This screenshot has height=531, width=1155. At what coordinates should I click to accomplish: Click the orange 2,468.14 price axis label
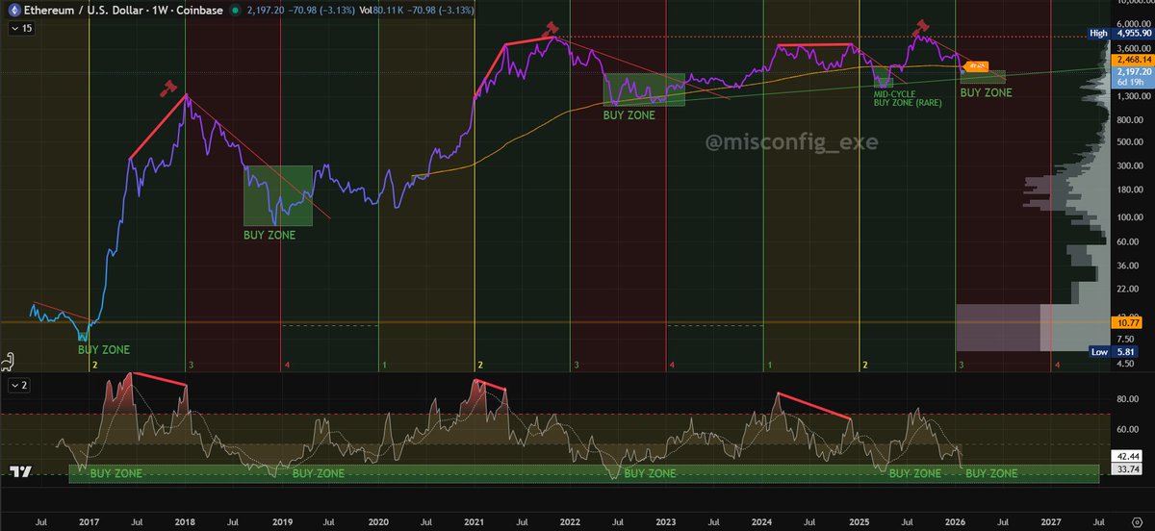click(1134, 60)
